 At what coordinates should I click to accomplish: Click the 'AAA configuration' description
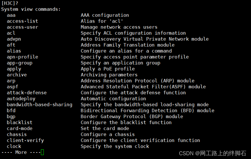(x=105, y=15)
